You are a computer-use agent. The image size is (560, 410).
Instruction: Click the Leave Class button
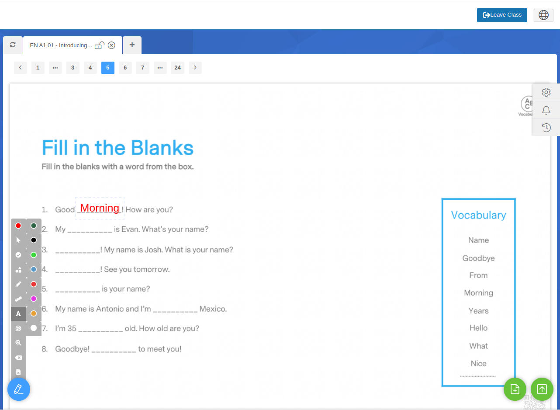coord(502,15)
